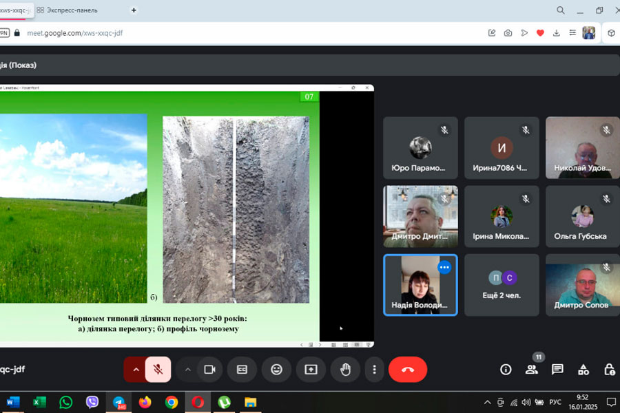Open the clock showing 9:52 16.01.2025
The width and height of the screenshot is (620, 413).
(583, 402)
